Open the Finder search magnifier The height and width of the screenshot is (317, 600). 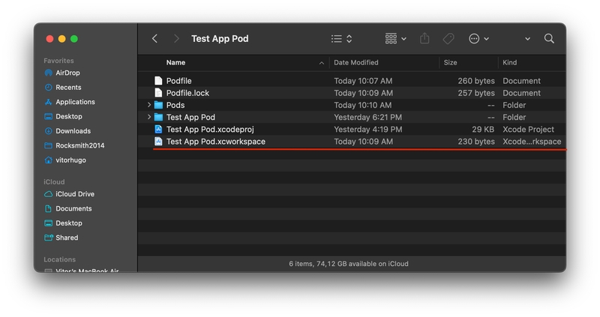(549, 39)
